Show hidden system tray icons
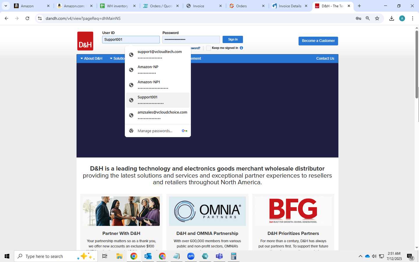The image size is (419, 262). point(360,256)
